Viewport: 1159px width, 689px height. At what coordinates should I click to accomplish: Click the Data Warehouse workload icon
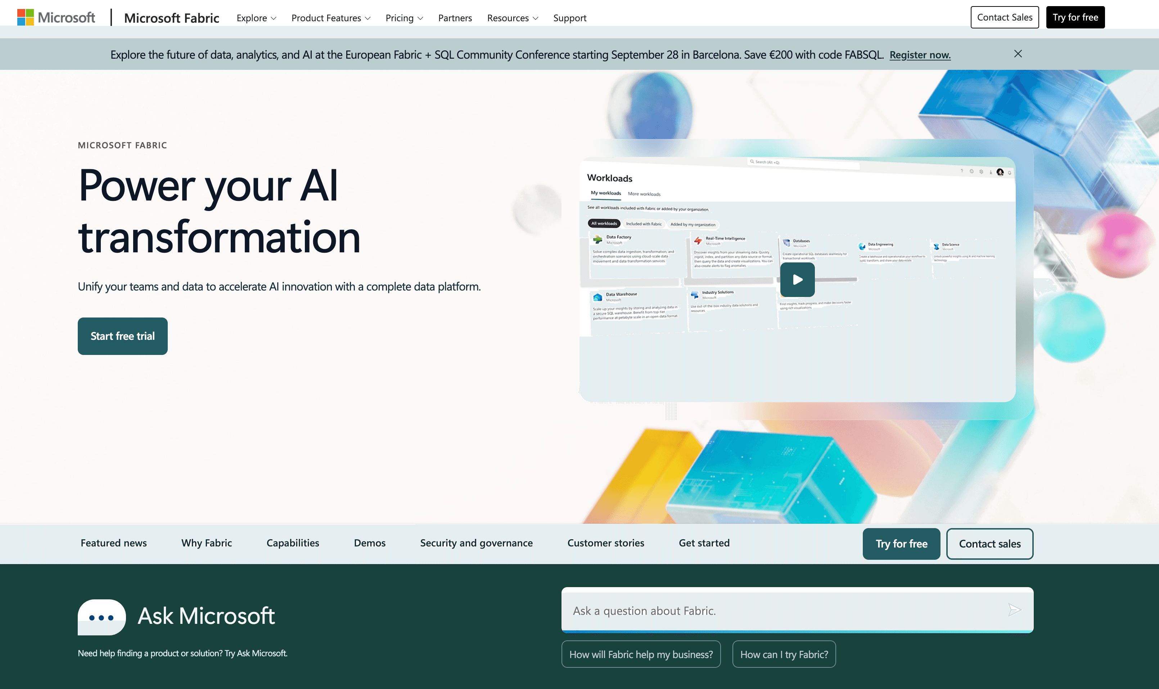coord(597,297)
